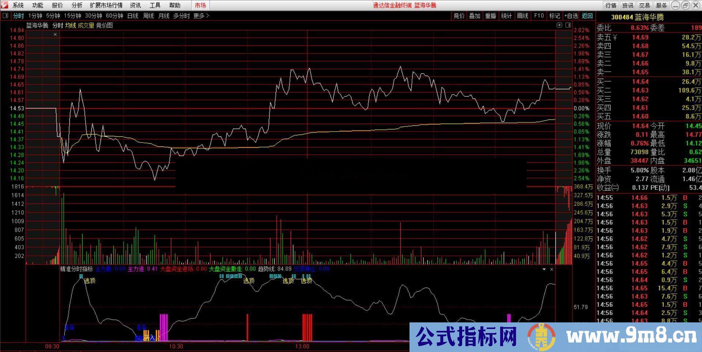
Task: Close the 精准分时指标 indicator panel
Action: point(552,269)
